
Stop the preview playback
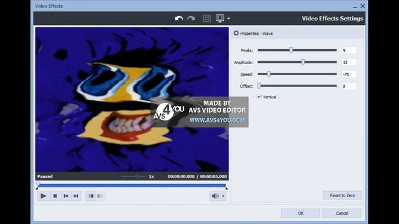point(55,196)
